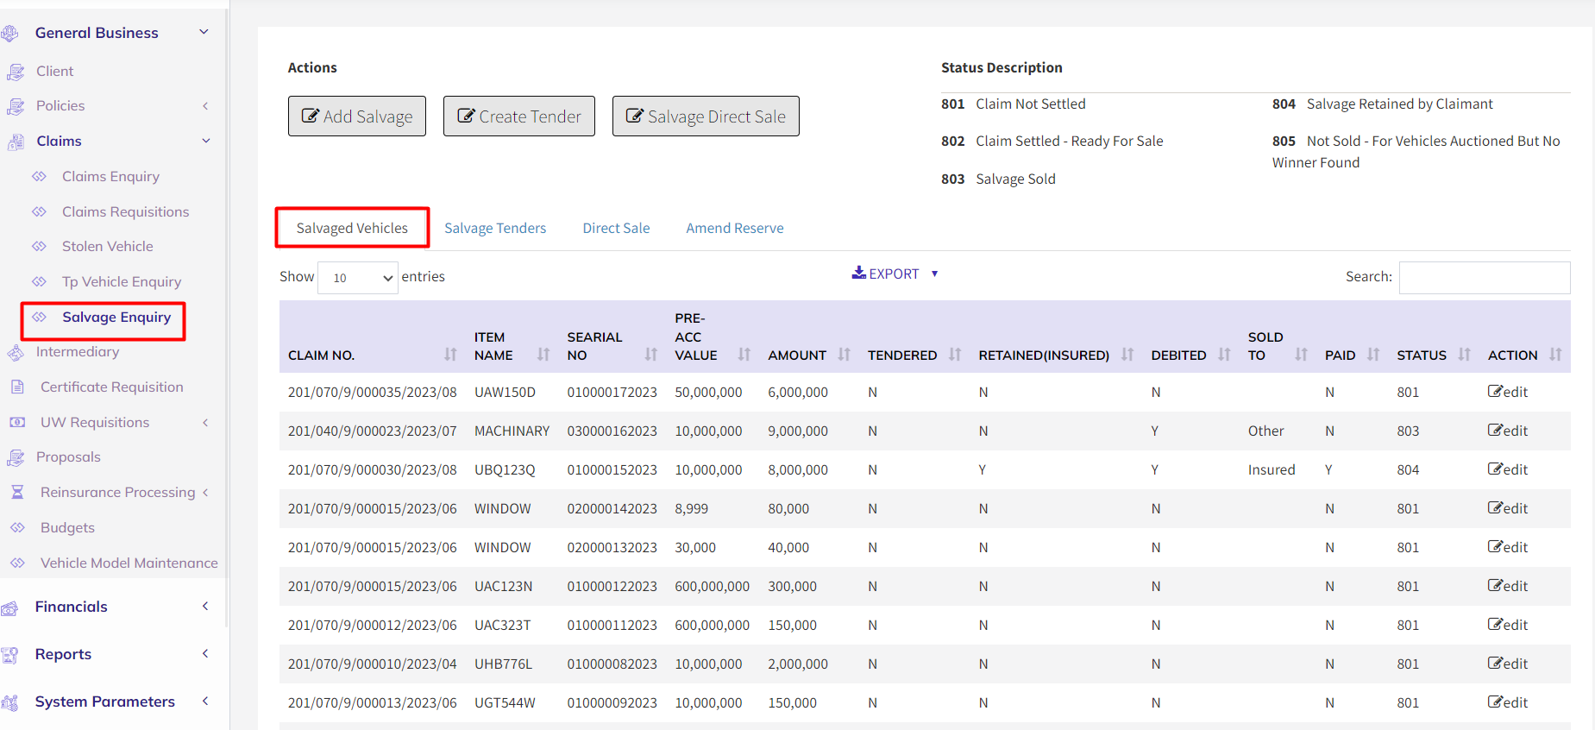
Task: Click the Client sidebar icon
Action: click(16, 72)
